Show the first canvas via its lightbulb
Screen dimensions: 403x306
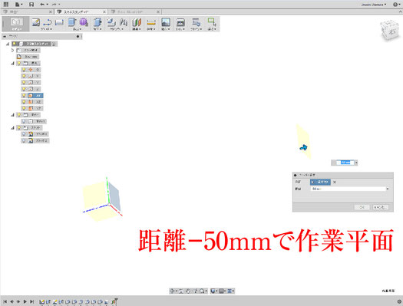(24, 134)
